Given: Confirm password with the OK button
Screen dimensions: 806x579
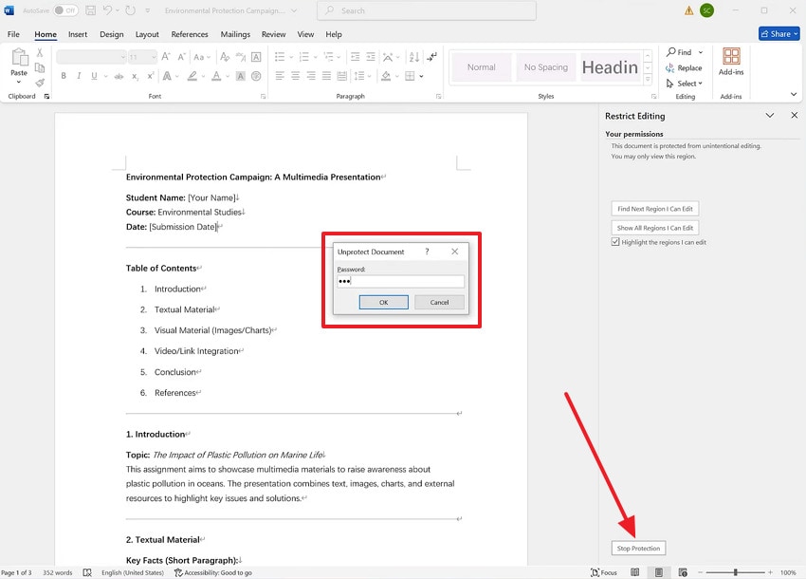Looking at the screenshot, I should (x=383, y=302).
